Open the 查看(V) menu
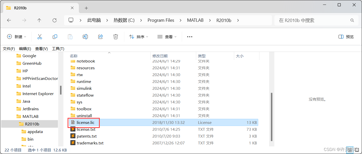 pos(42,49)
